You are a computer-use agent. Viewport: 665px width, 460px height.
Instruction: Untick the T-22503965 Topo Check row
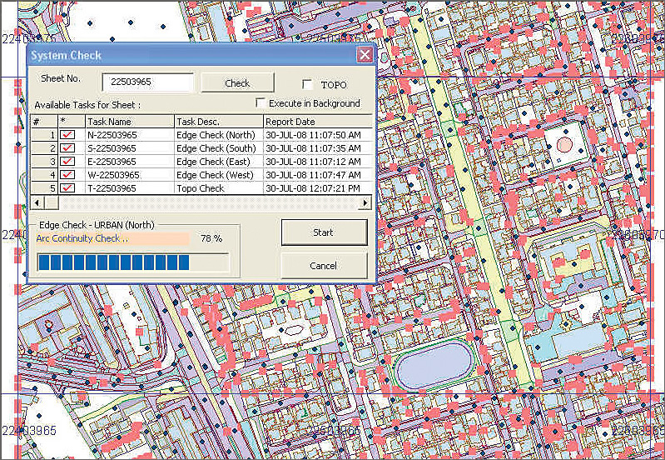click(67, 187)
